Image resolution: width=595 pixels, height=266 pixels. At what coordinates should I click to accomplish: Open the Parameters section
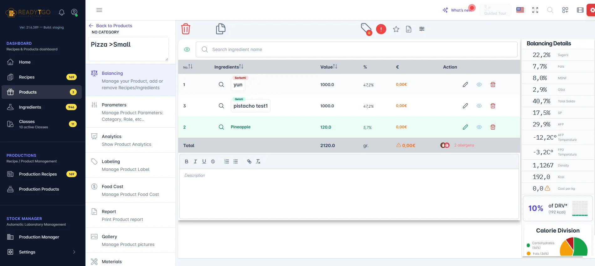pyautogui.click(x=130, y=112)
